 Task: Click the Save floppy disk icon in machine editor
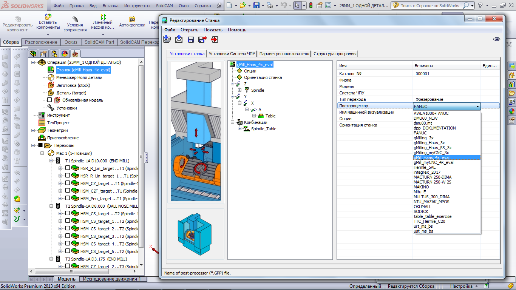click(x=191, y=39)
